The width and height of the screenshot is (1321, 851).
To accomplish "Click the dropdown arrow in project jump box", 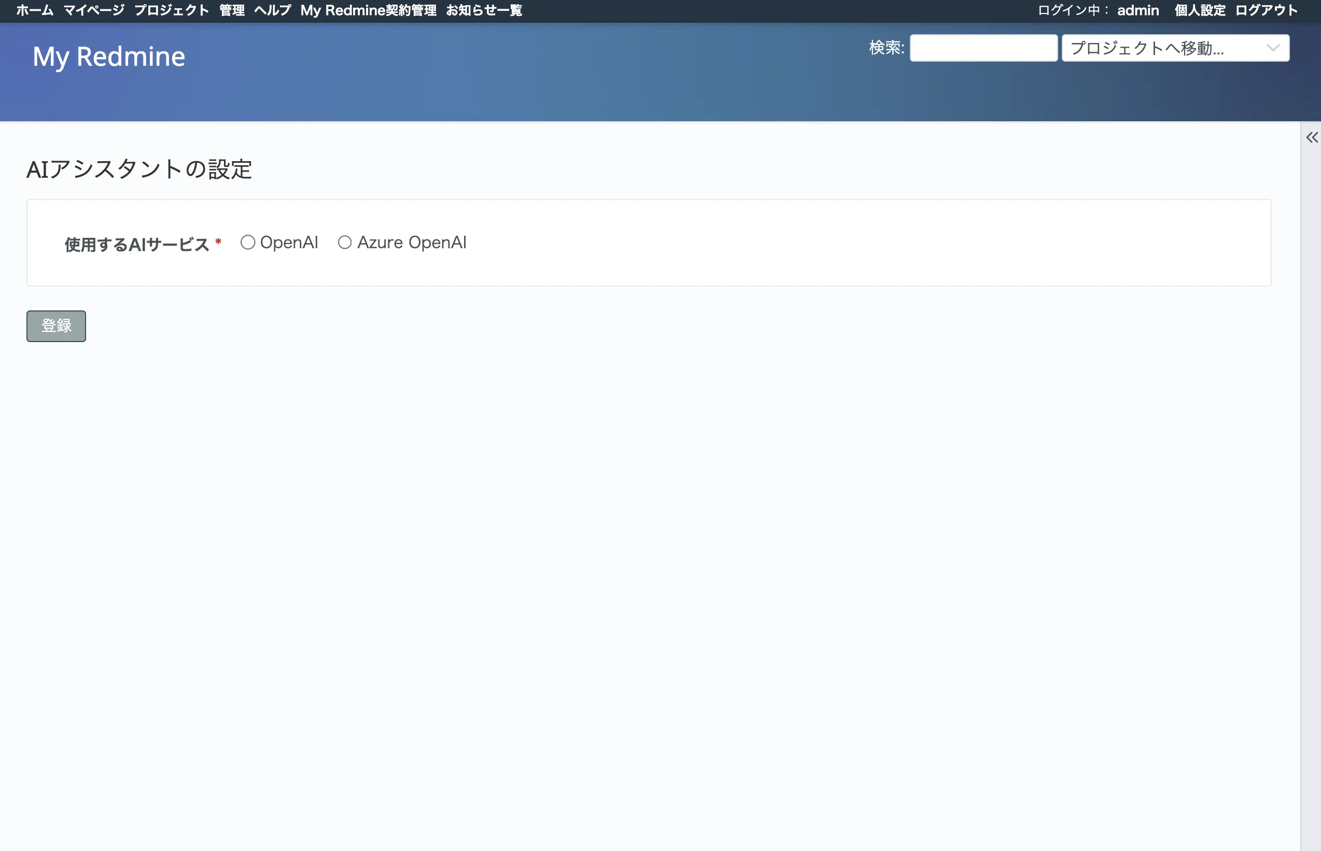I will (x=1273, y=48).
